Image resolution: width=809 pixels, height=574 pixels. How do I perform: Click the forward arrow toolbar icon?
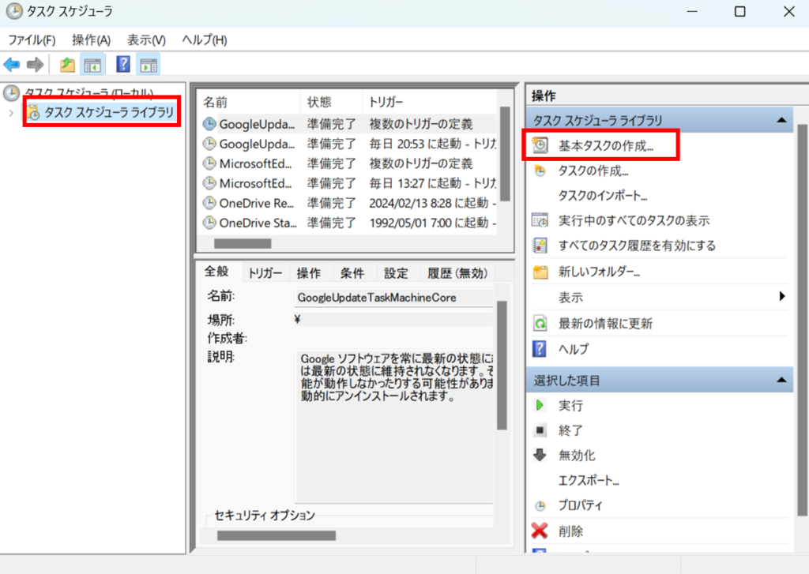pos(35,65)
